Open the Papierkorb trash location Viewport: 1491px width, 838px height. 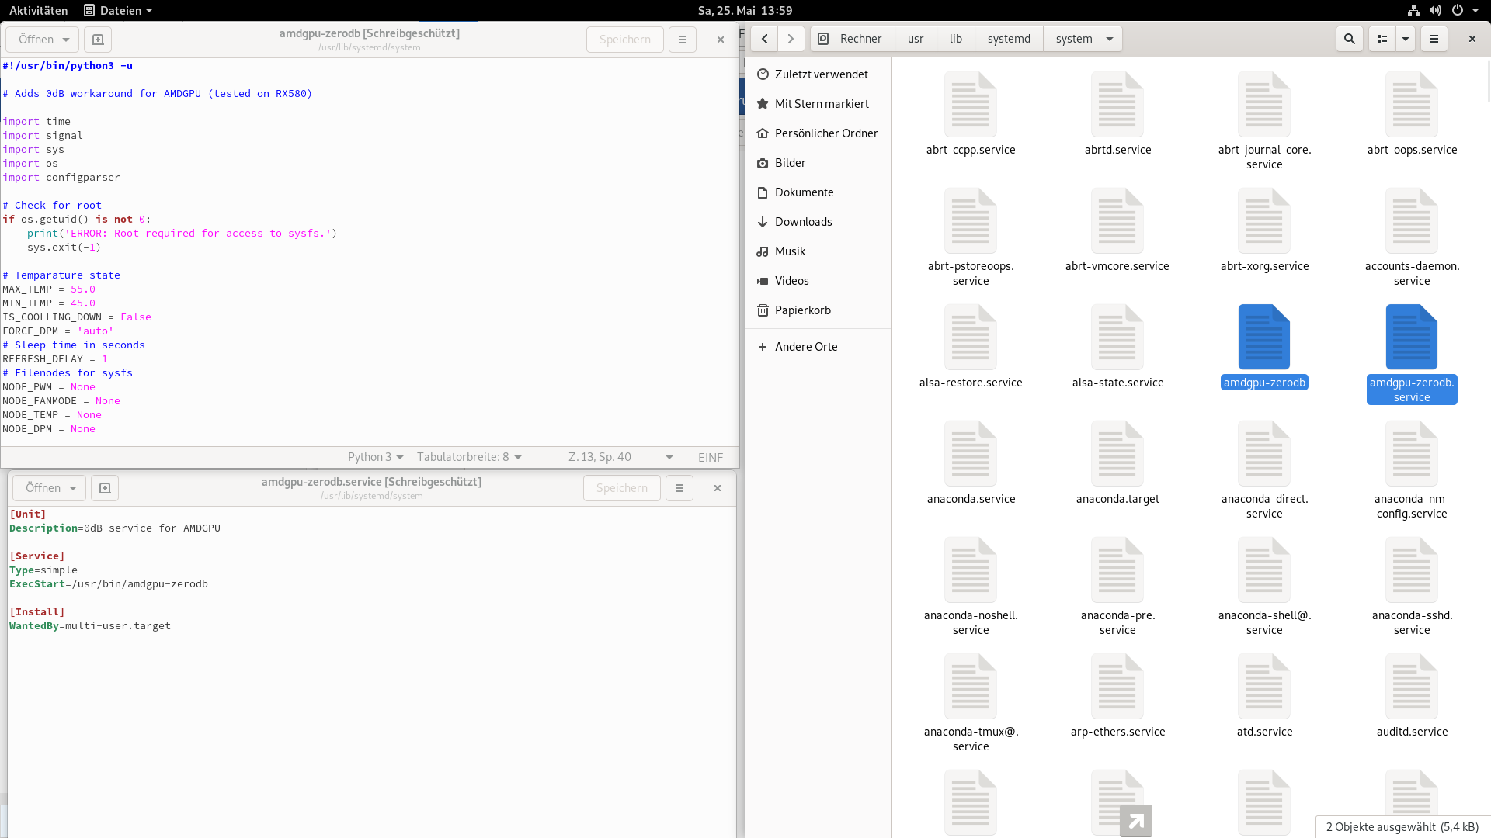point(802,310)
